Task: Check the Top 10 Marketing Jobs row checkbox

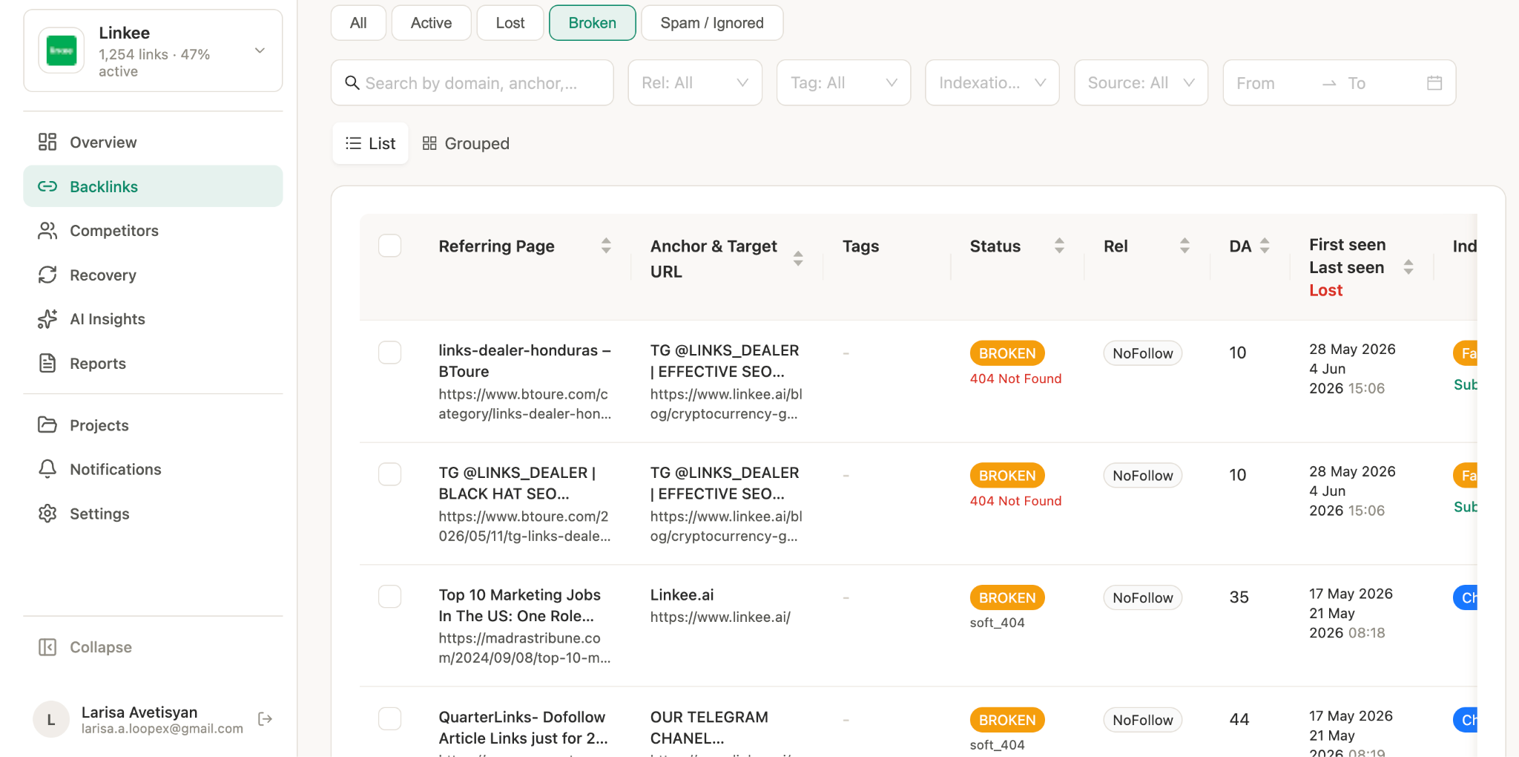Action: coord(390,597)
